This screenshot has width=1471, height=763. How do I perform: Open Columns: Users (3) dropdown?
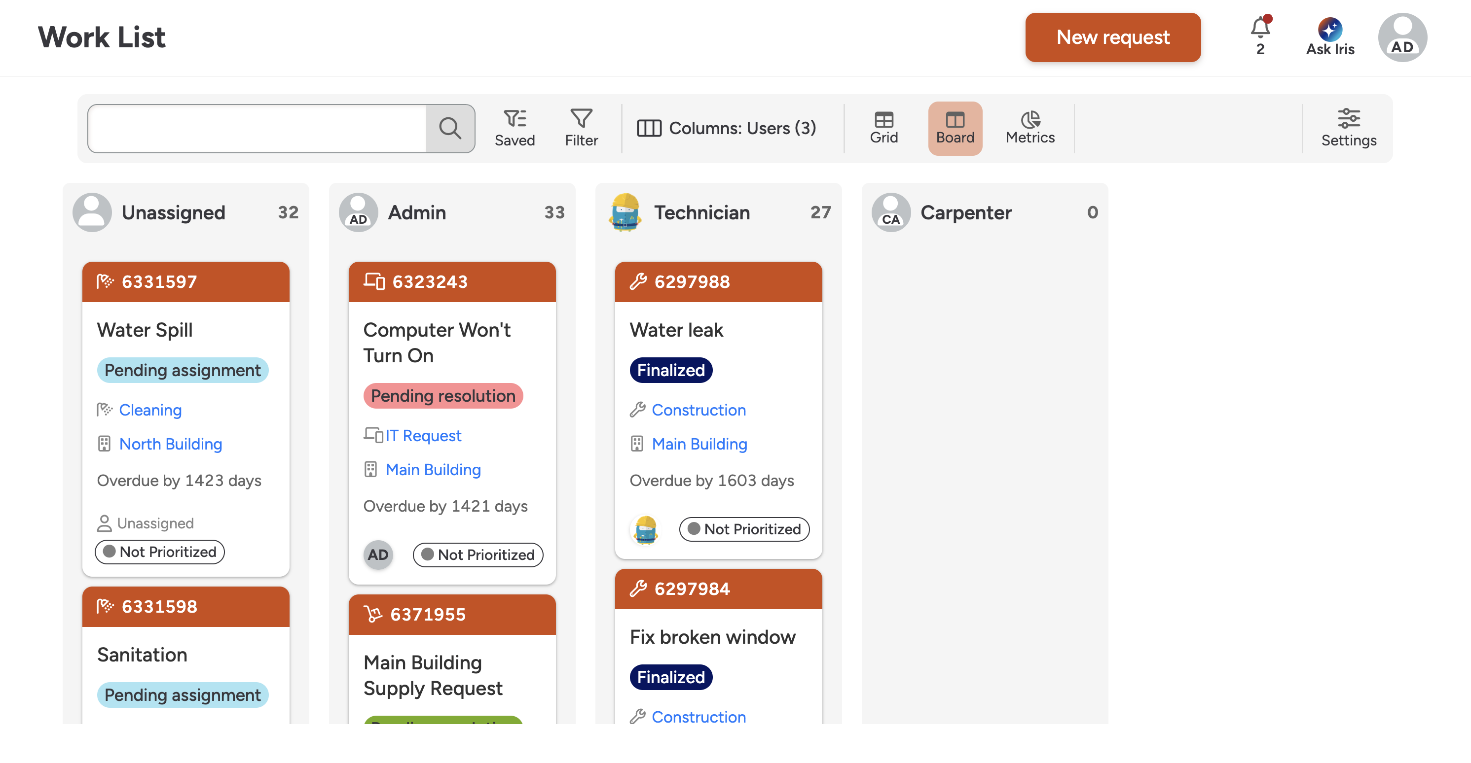tap(726, 128)
